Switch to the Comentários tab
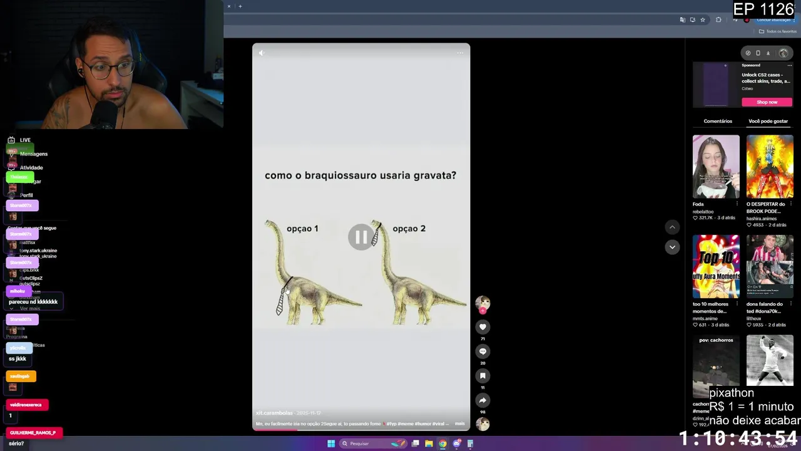Viewport: 801px width, 451px height. point(718,121)
